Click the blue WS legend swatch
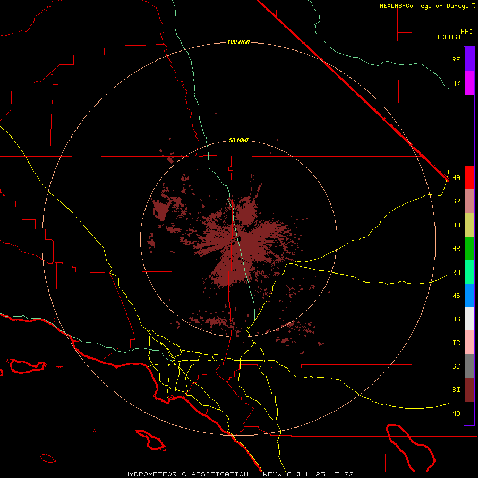This screenshot has height=478, width=478. tap(469, 295)
